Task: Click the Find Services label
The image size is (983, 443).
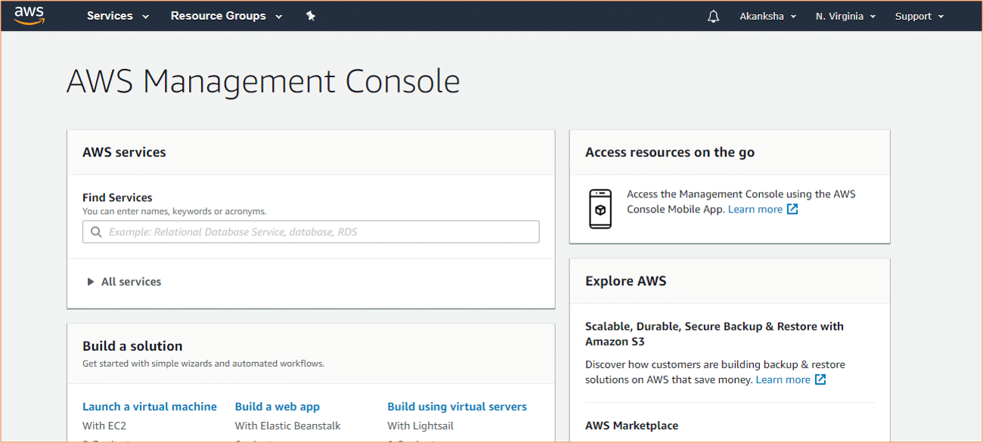Action: pyautogui.click(x=117, y=197)
